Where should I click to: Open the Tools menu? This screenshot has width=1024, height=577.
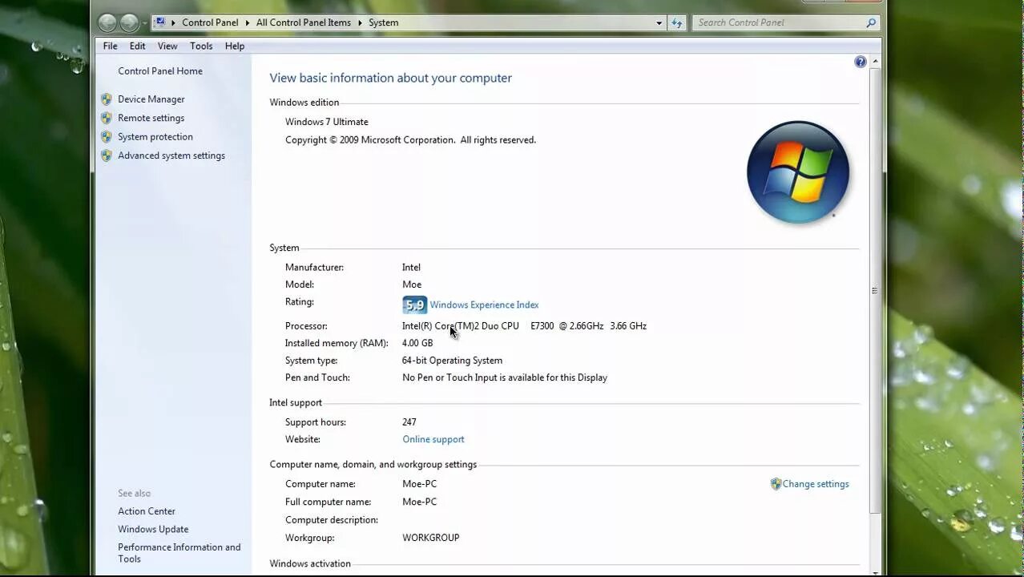[201, 46]
